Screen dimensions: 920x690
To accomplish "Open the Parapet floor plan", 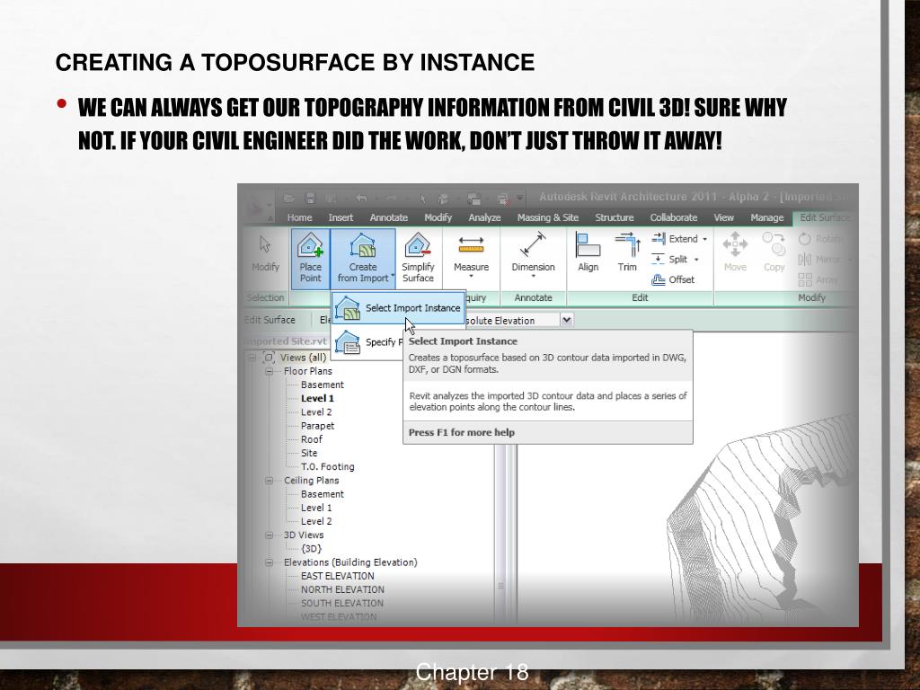I will [x=317, y=426].
